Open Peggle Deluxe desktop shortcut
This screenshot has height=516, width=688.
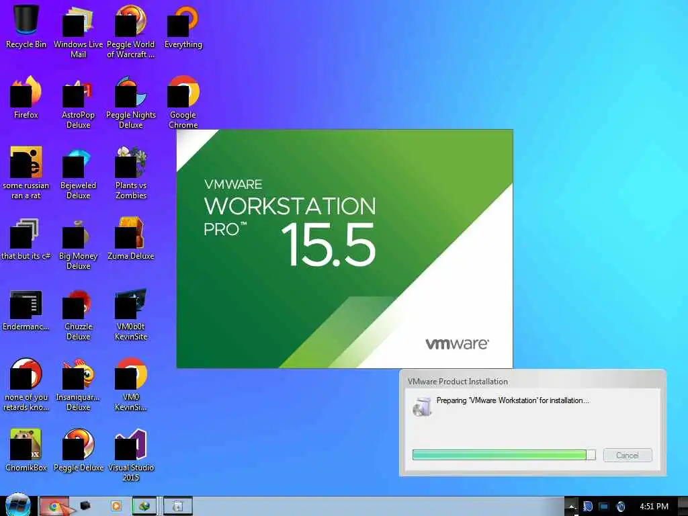pos(78,451)
